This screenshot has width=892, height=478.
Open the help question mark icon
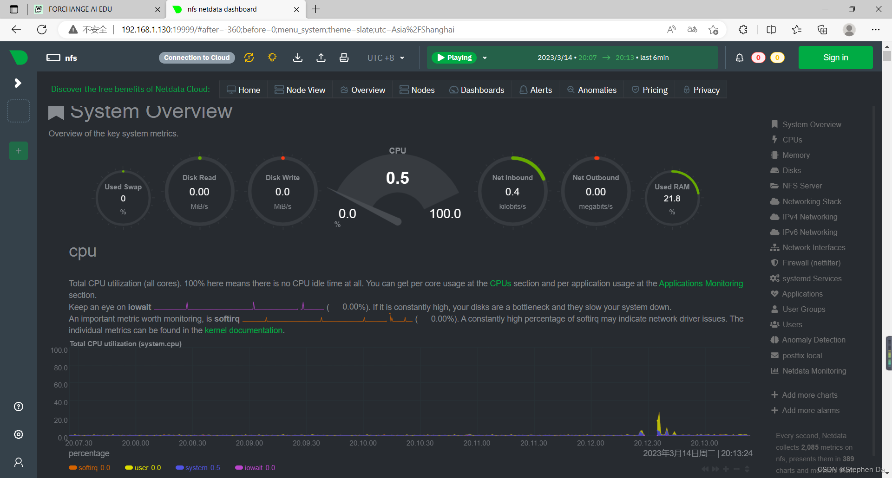(19, 407)
